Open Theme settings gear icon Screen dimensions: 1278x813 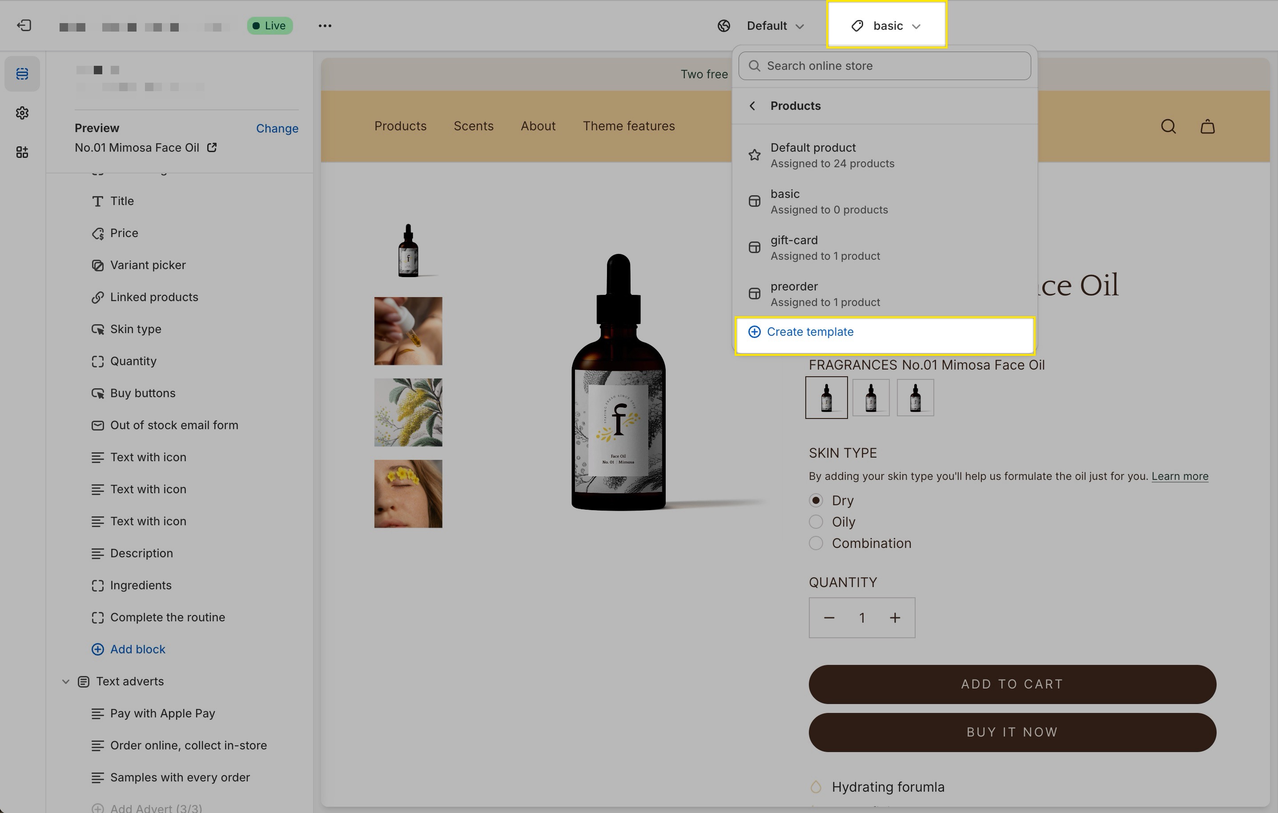[22, 113]
